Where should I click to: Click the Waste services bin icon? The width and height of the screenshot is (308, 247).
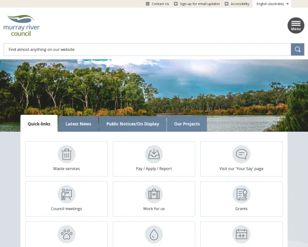tap(66, 154)
